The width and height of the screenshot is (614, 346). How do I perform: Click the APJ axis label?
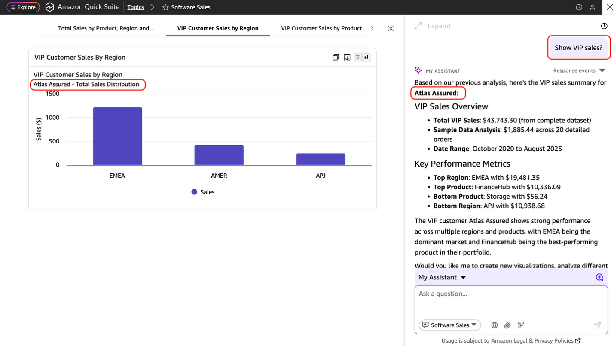pyautogui.click(x=321, y=176)
